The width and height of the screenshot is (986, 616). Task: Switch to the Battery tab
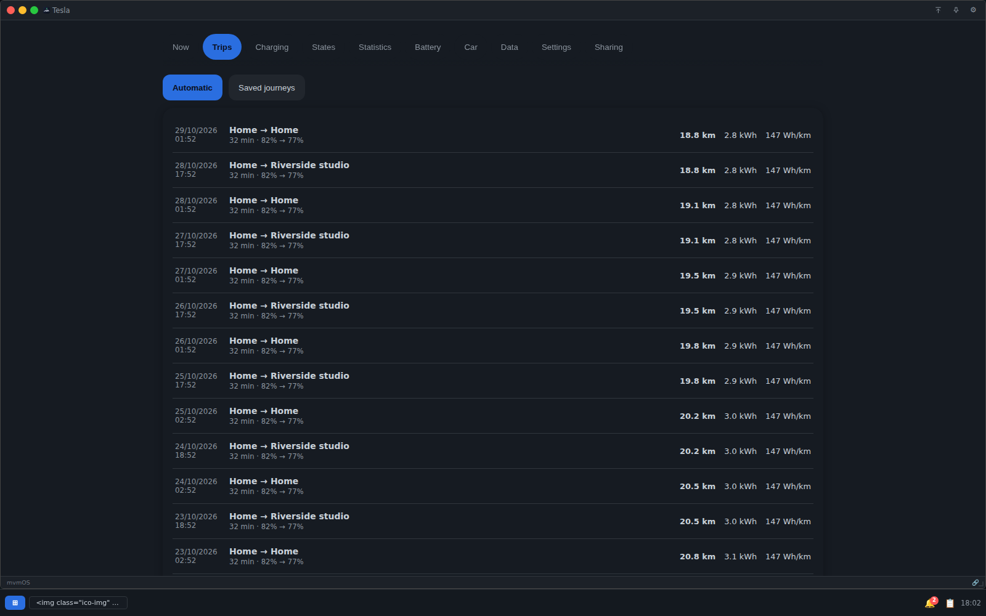pyautogui.click(x=428, y=47)
